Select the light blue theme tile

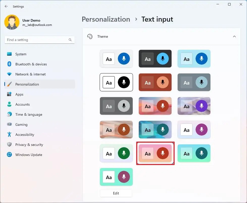point(194,59)
